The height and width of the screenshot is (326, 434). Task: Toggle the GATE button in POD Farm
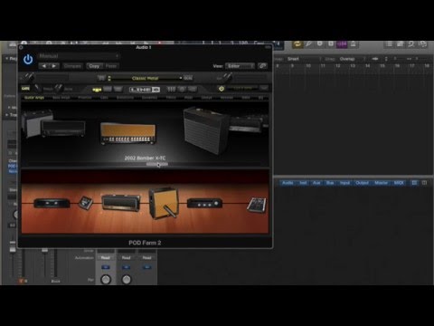point(25,89)
